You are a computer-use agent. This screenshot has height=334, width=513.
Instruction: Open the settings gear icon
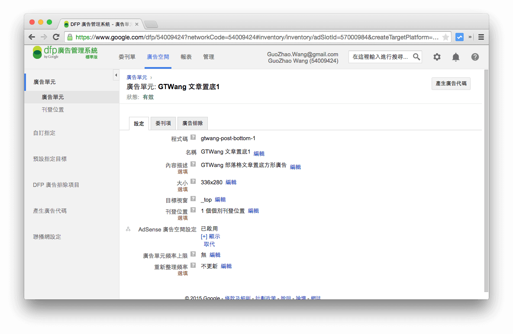[437, 57]
